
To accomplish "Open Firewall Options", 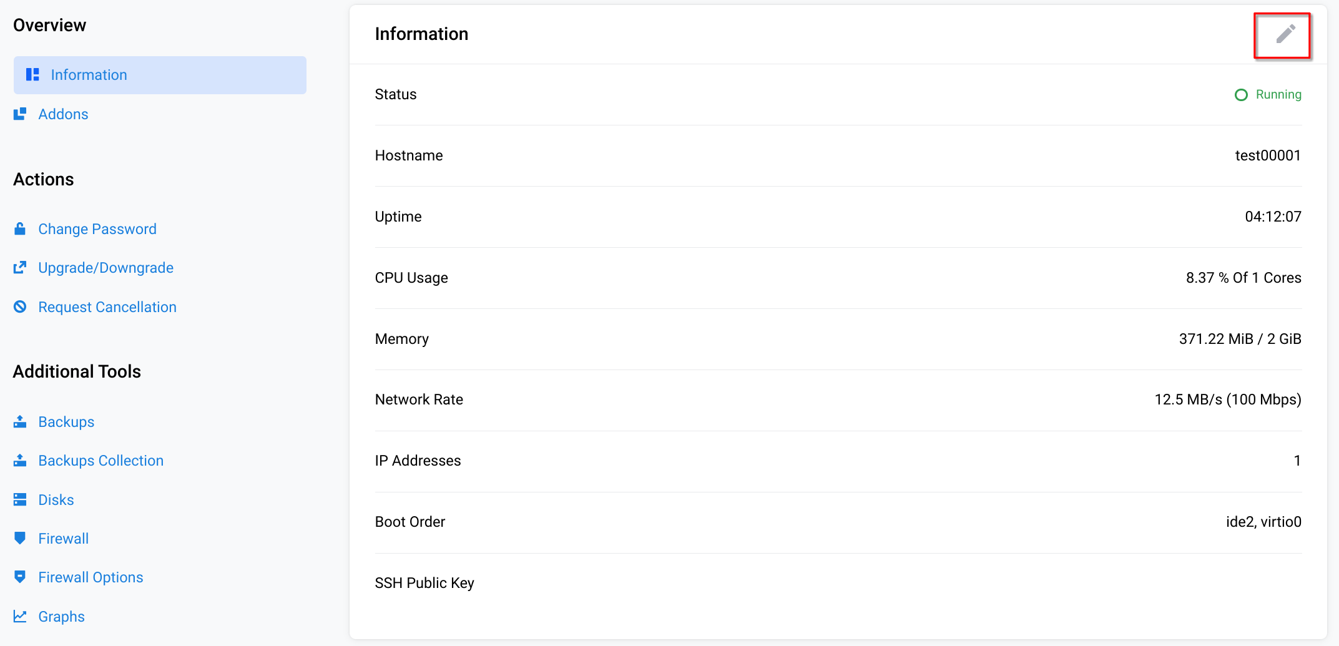I will (91, 577).
